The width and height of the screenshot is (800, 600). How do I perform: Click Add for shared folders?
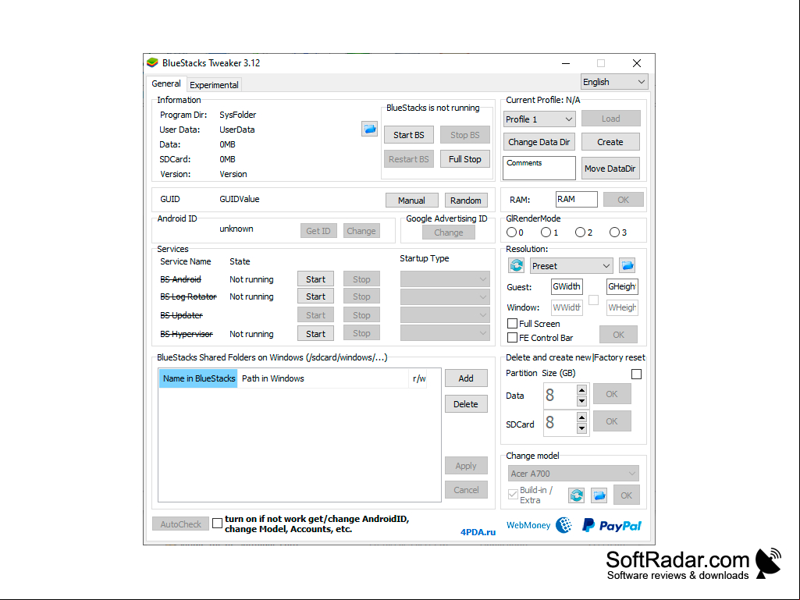[466, 378]
